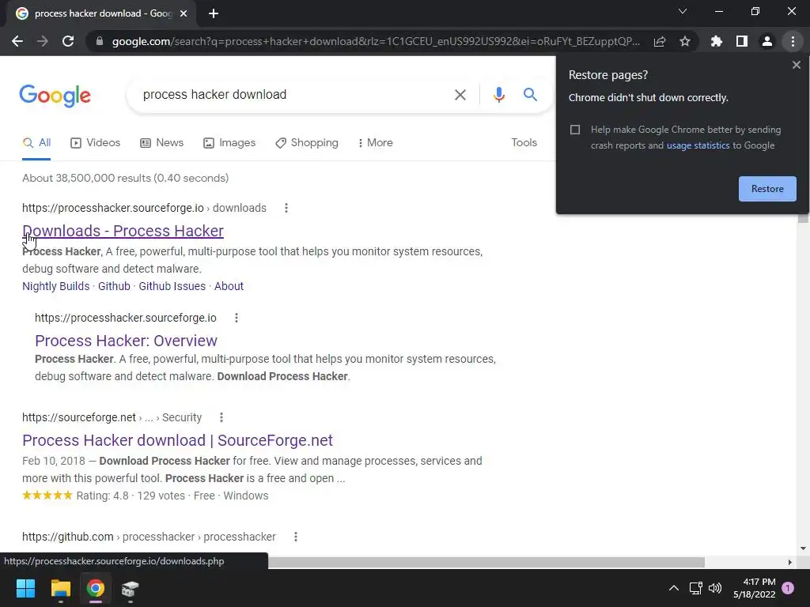Open the tab search chevron

click(x=683, y=11)
